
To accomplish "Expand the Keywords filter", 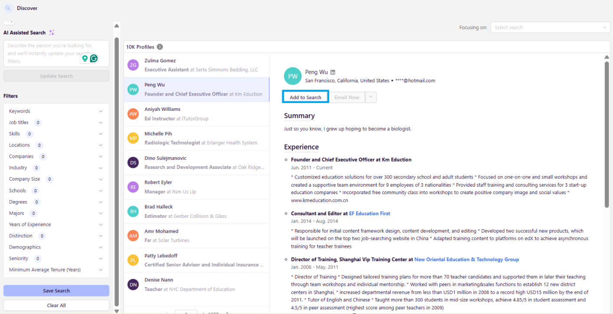I will tap(101, 111).
